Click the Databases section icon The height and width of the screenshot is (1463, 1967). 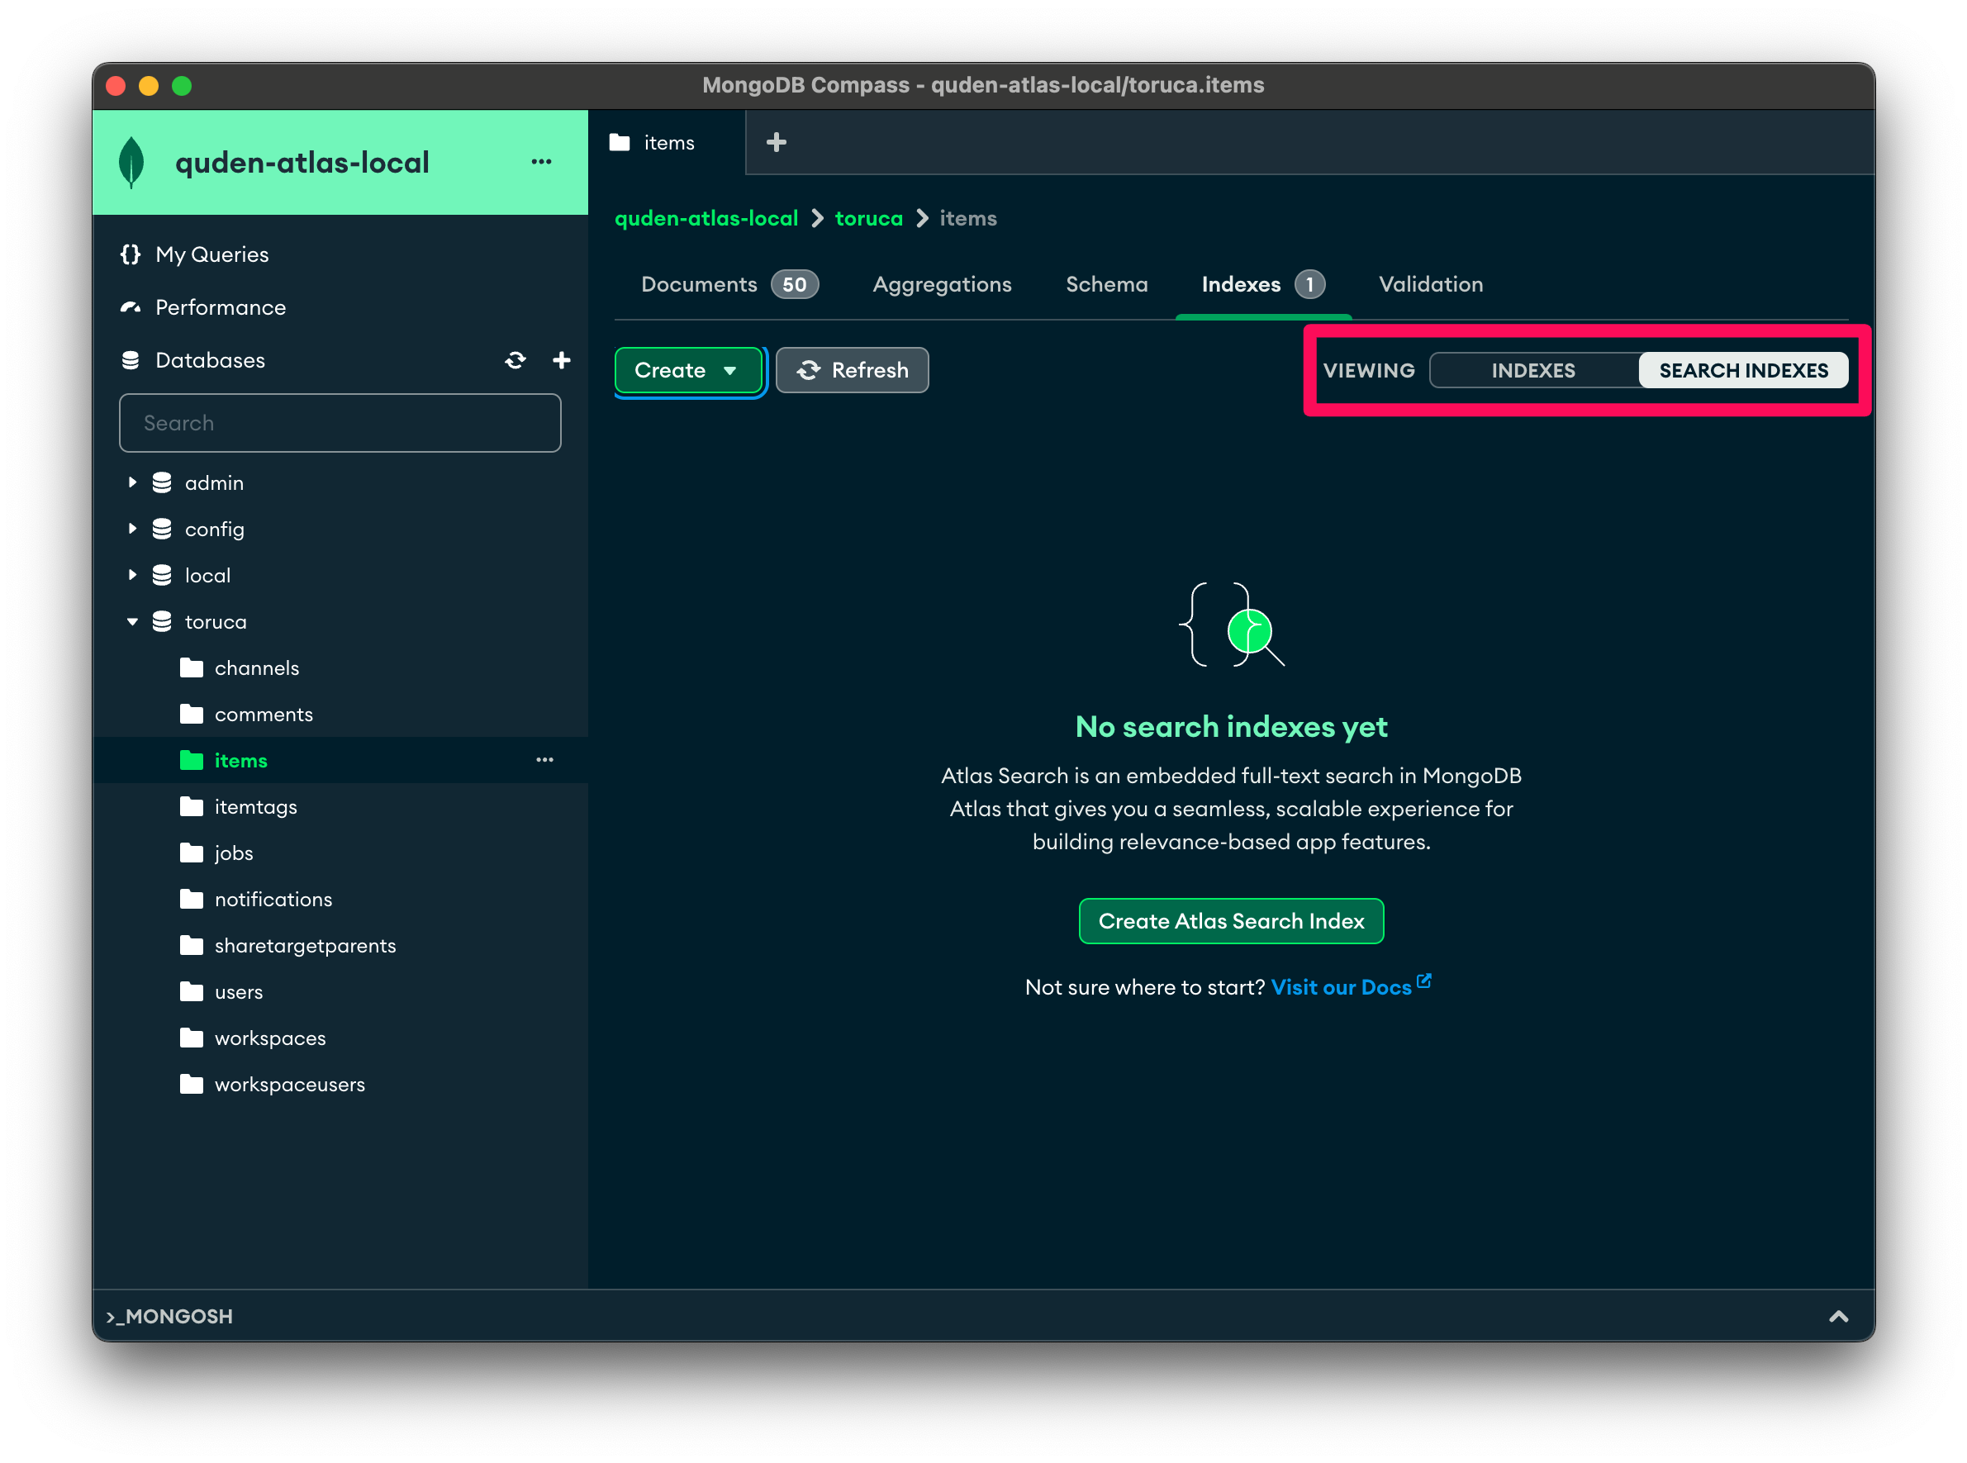[x=131, y=359]
